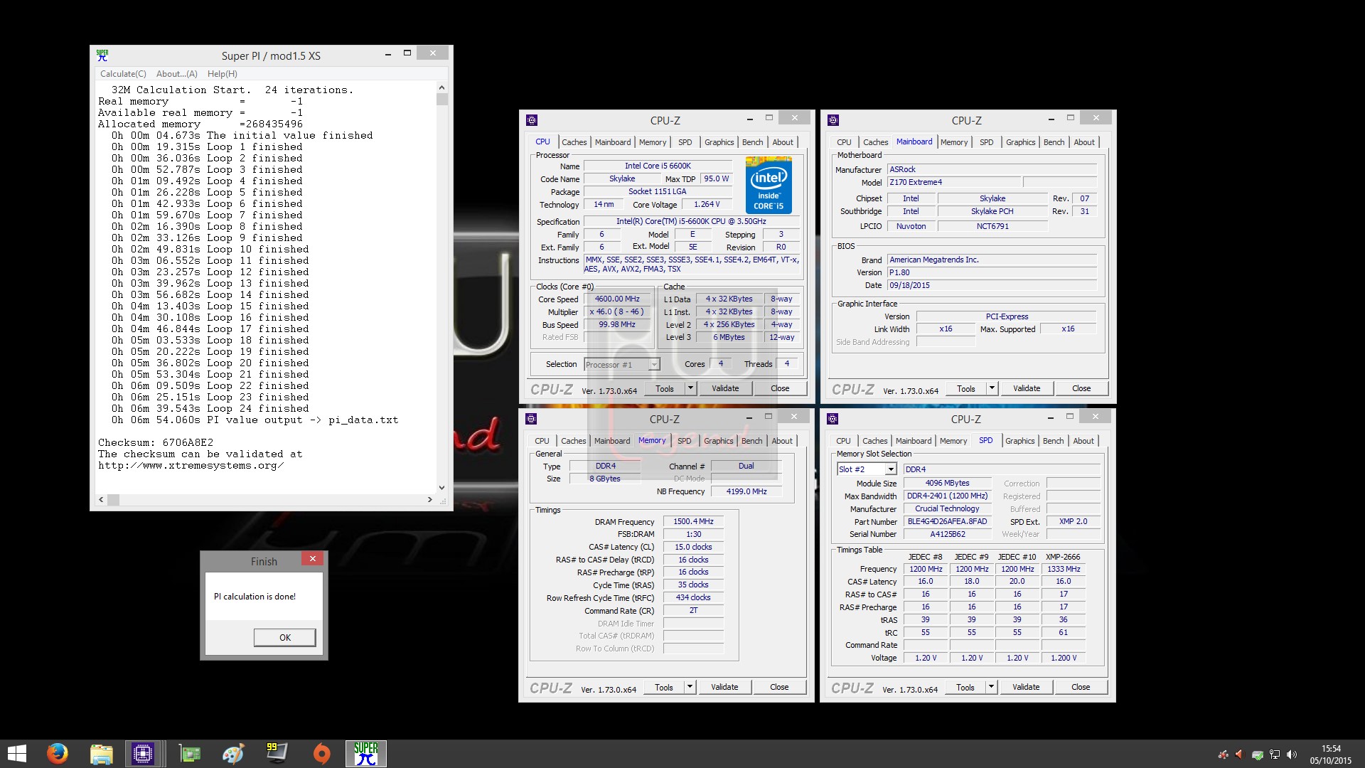The width and height of the screenshot is (1365, 768).
Task: Open system volume tray icon
Action: tap(1291, 754)
